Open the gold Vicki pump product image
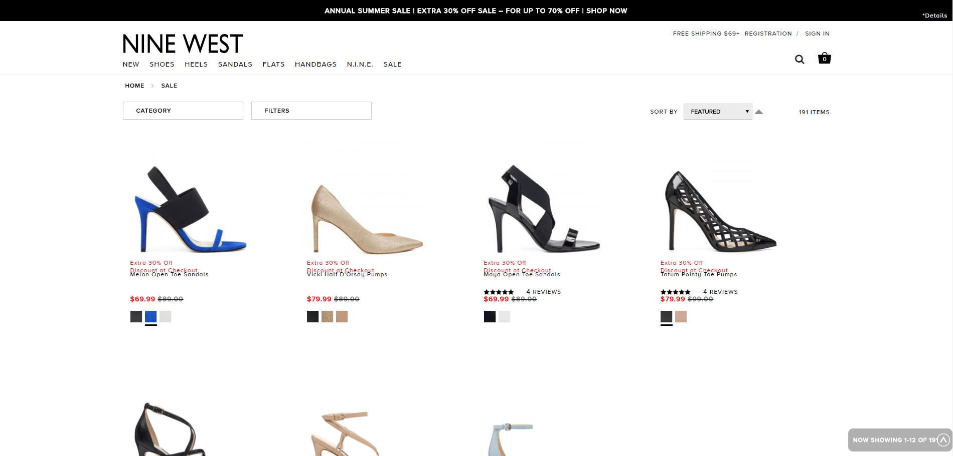 pos(367,219)
